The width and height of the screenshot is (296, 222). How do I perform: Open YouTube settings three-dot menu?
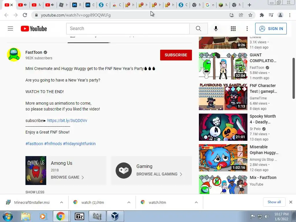pos(247,29)
